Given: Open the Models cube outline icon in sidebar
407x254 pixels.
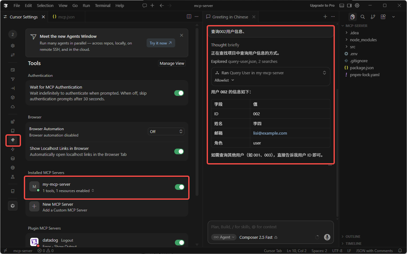Looking at the screenshot, I should (x=13, y=97).
